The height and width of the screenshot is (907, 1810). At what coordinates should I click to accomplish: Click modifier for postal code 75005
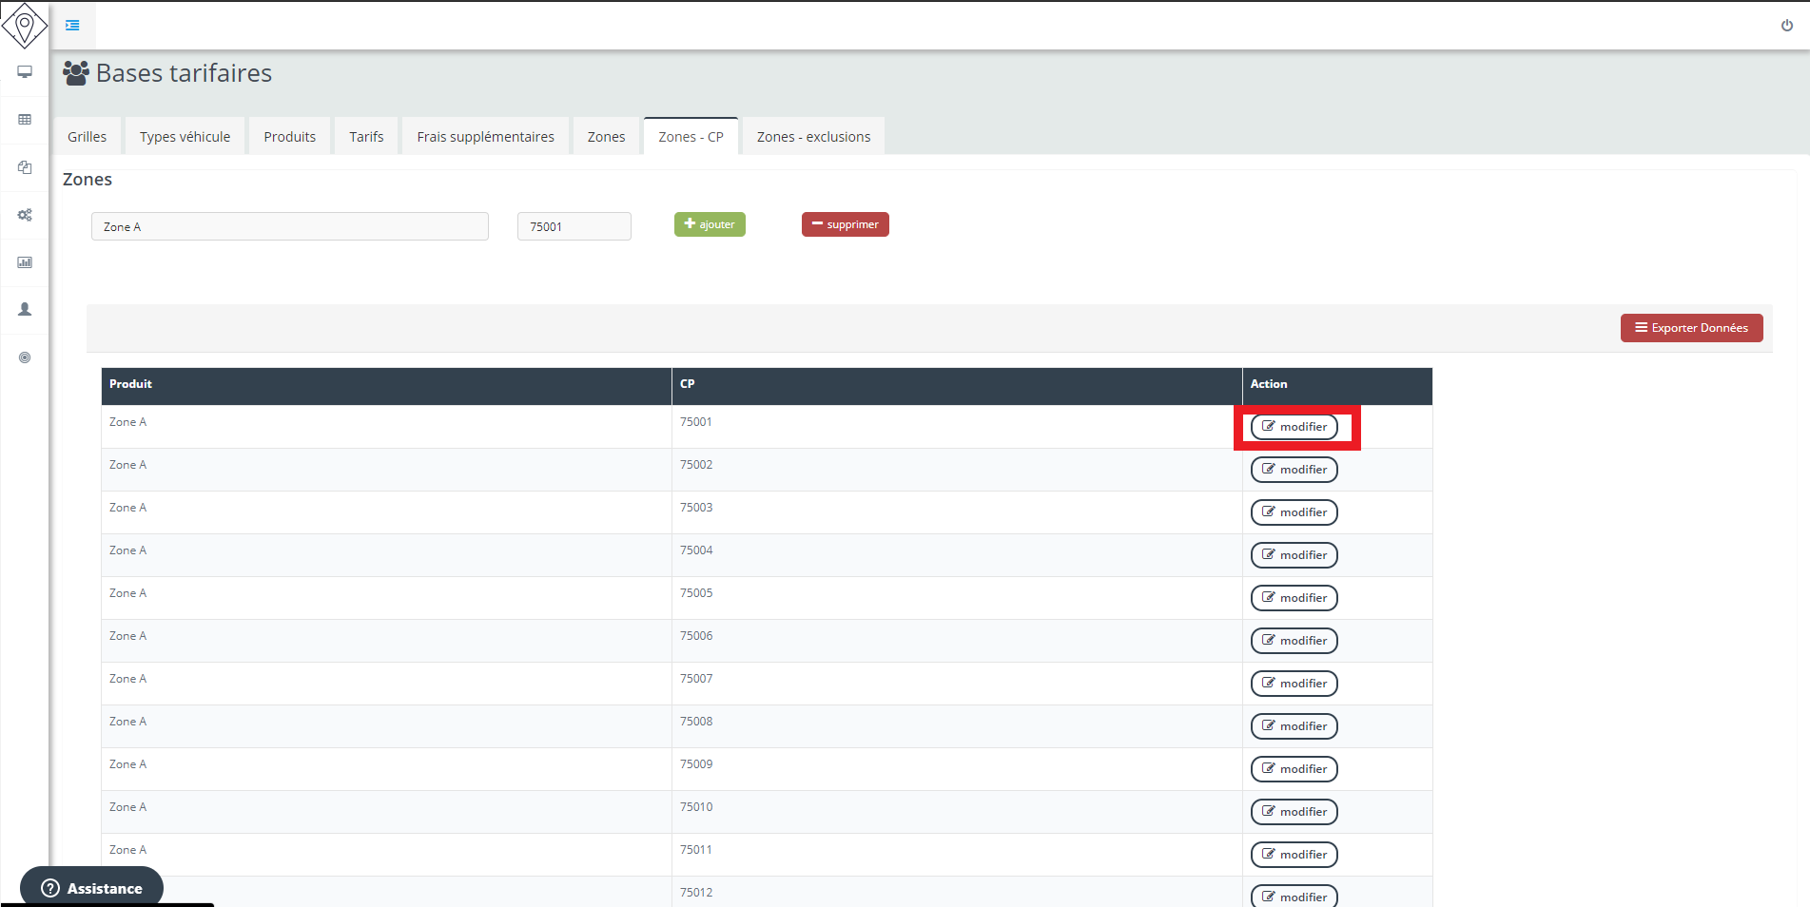click(1294, 598)
